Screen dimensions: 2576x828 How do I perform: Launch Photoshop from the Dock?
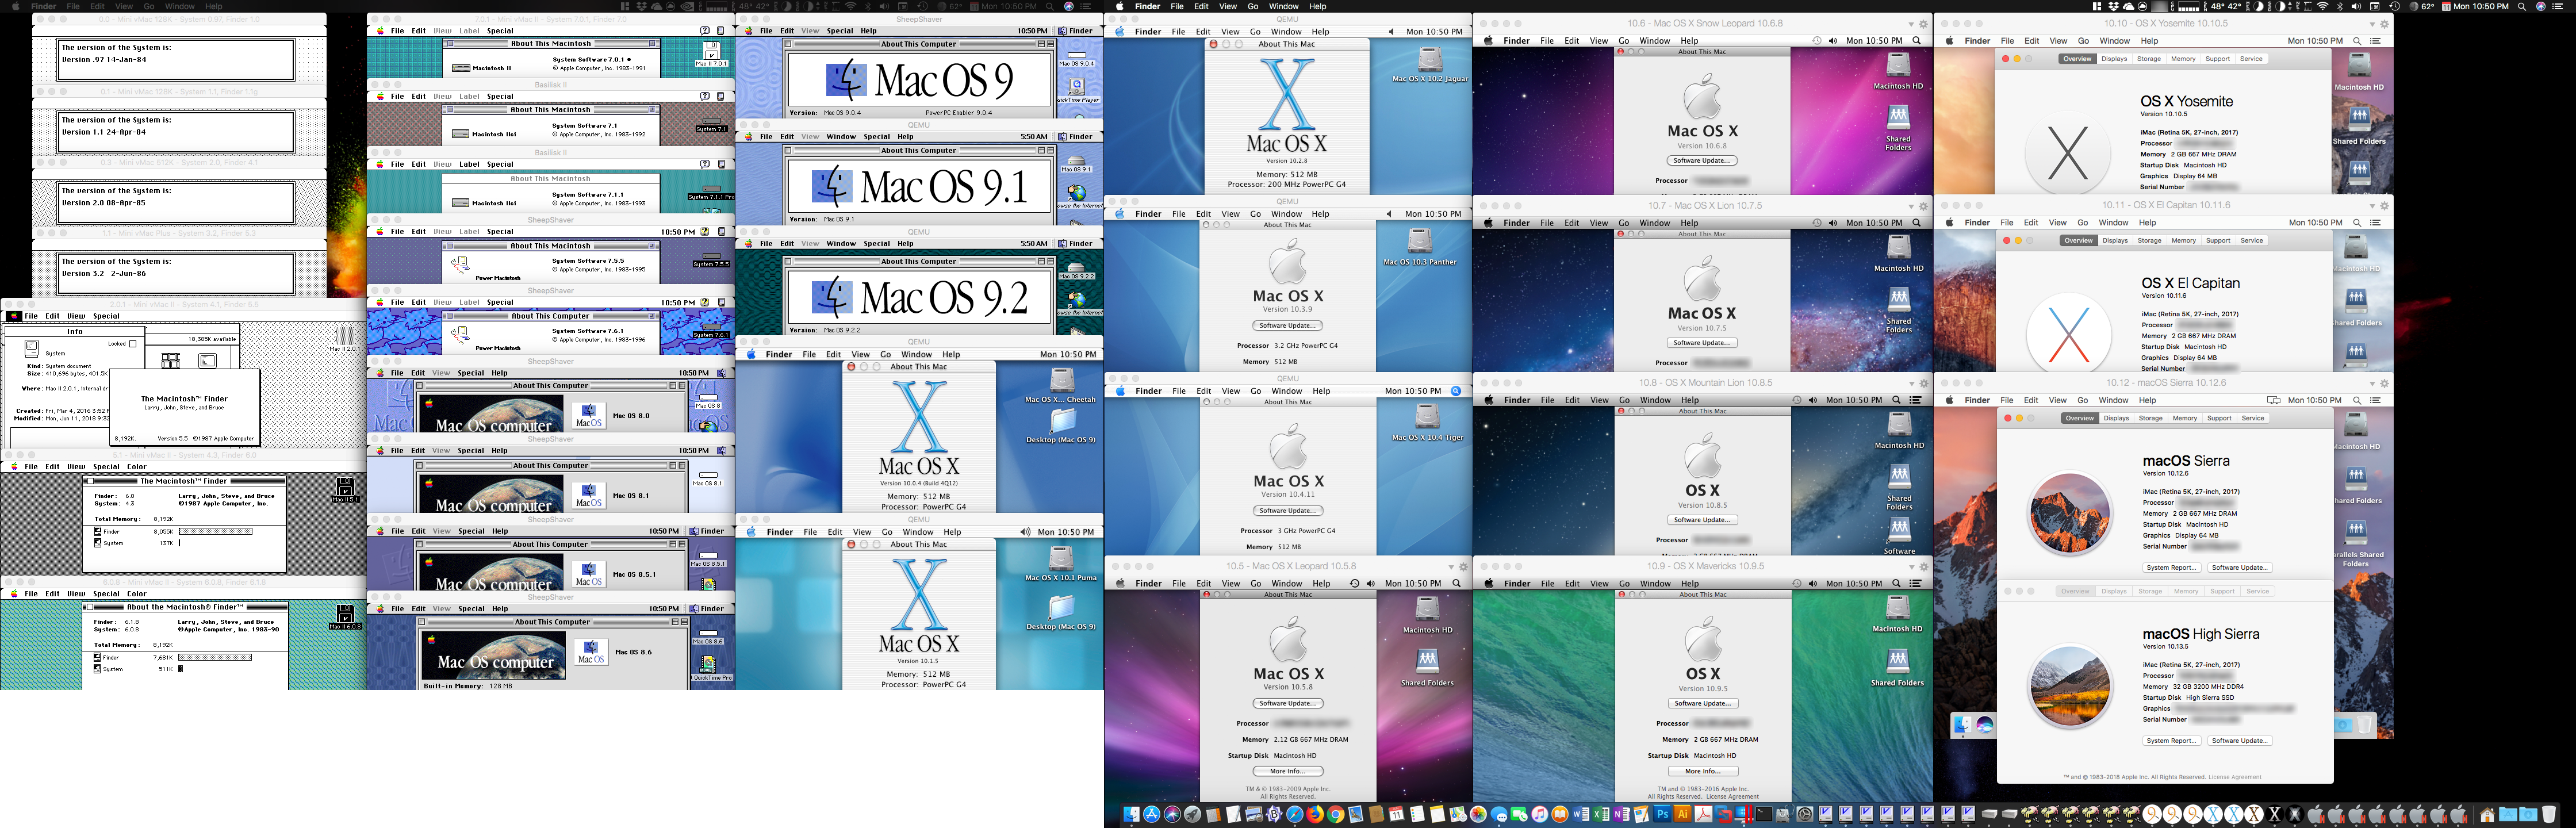coord(1662,814)
